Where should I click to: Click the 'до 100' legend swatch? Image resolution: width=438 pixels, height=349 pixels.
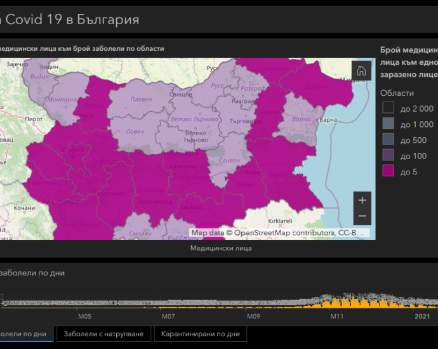pos(388,155)
